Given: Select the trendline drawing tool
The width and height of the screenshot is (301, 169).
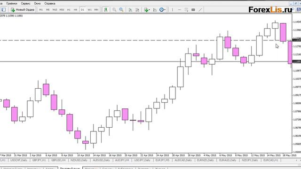Looking at the screenshot, I should pos(200,9).
